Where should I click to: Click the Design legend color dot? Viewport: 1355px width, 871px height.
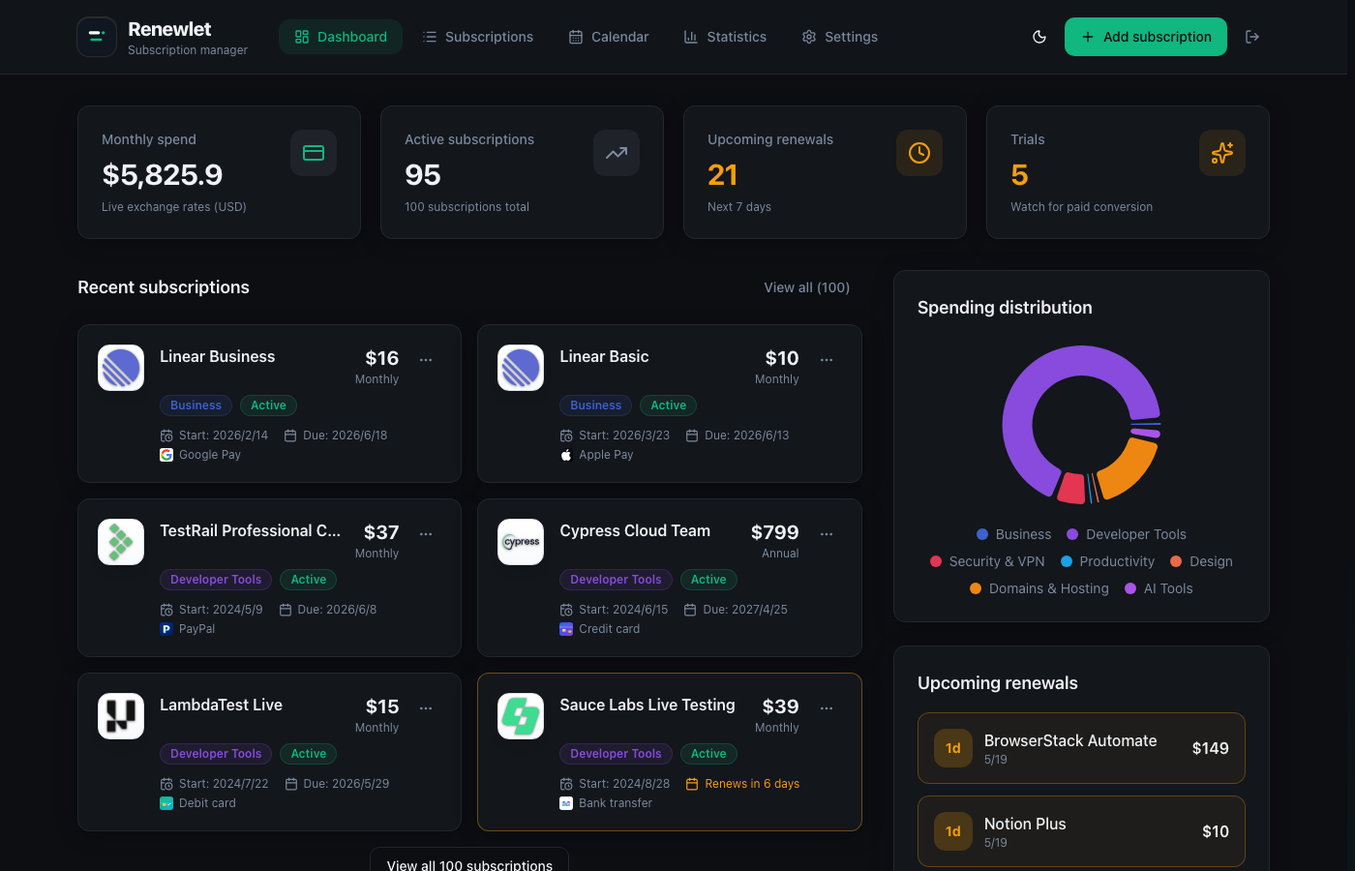[1176, 561]
